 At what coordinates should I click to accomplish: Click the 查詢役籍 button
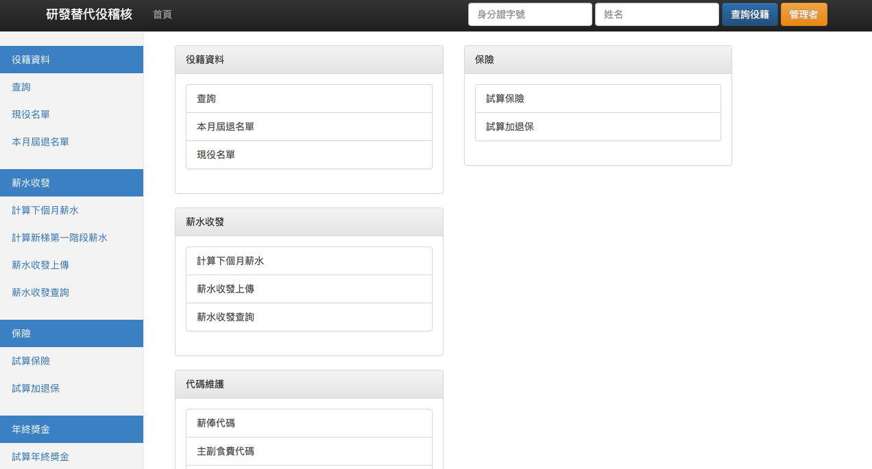[750, 14]
